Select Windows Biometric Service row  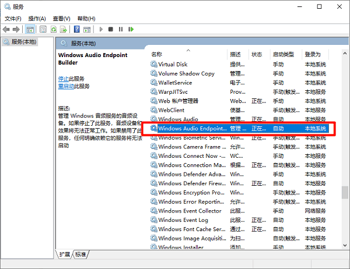click(x=239, y=137)
